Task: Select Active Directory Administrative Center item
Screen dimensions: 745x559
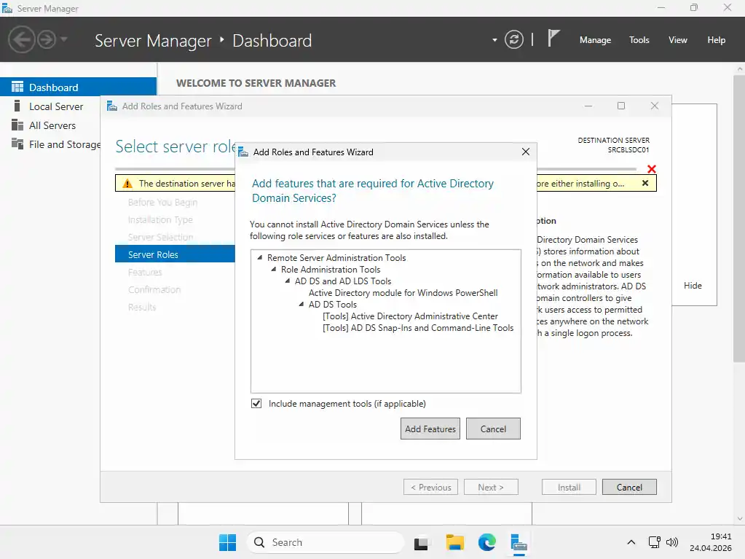Action: [410, 316]
